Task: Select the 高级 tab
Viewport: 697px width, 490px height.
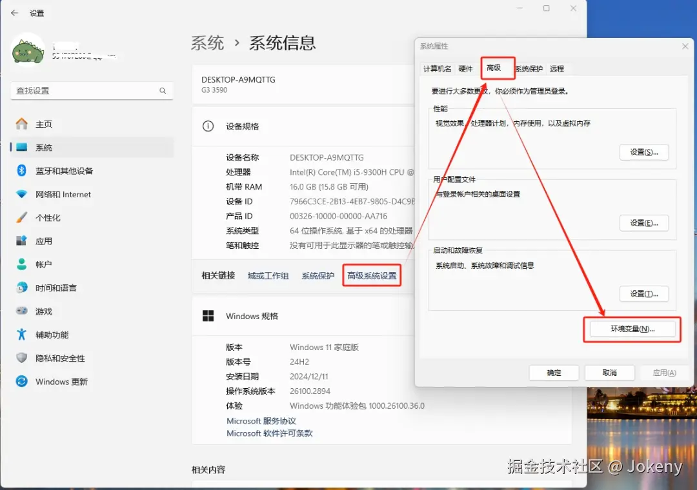Action: pos(494,68)
